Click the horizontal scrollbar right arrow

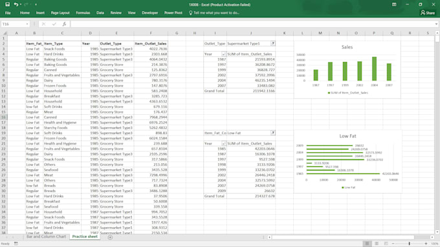(x=432, y=237)
